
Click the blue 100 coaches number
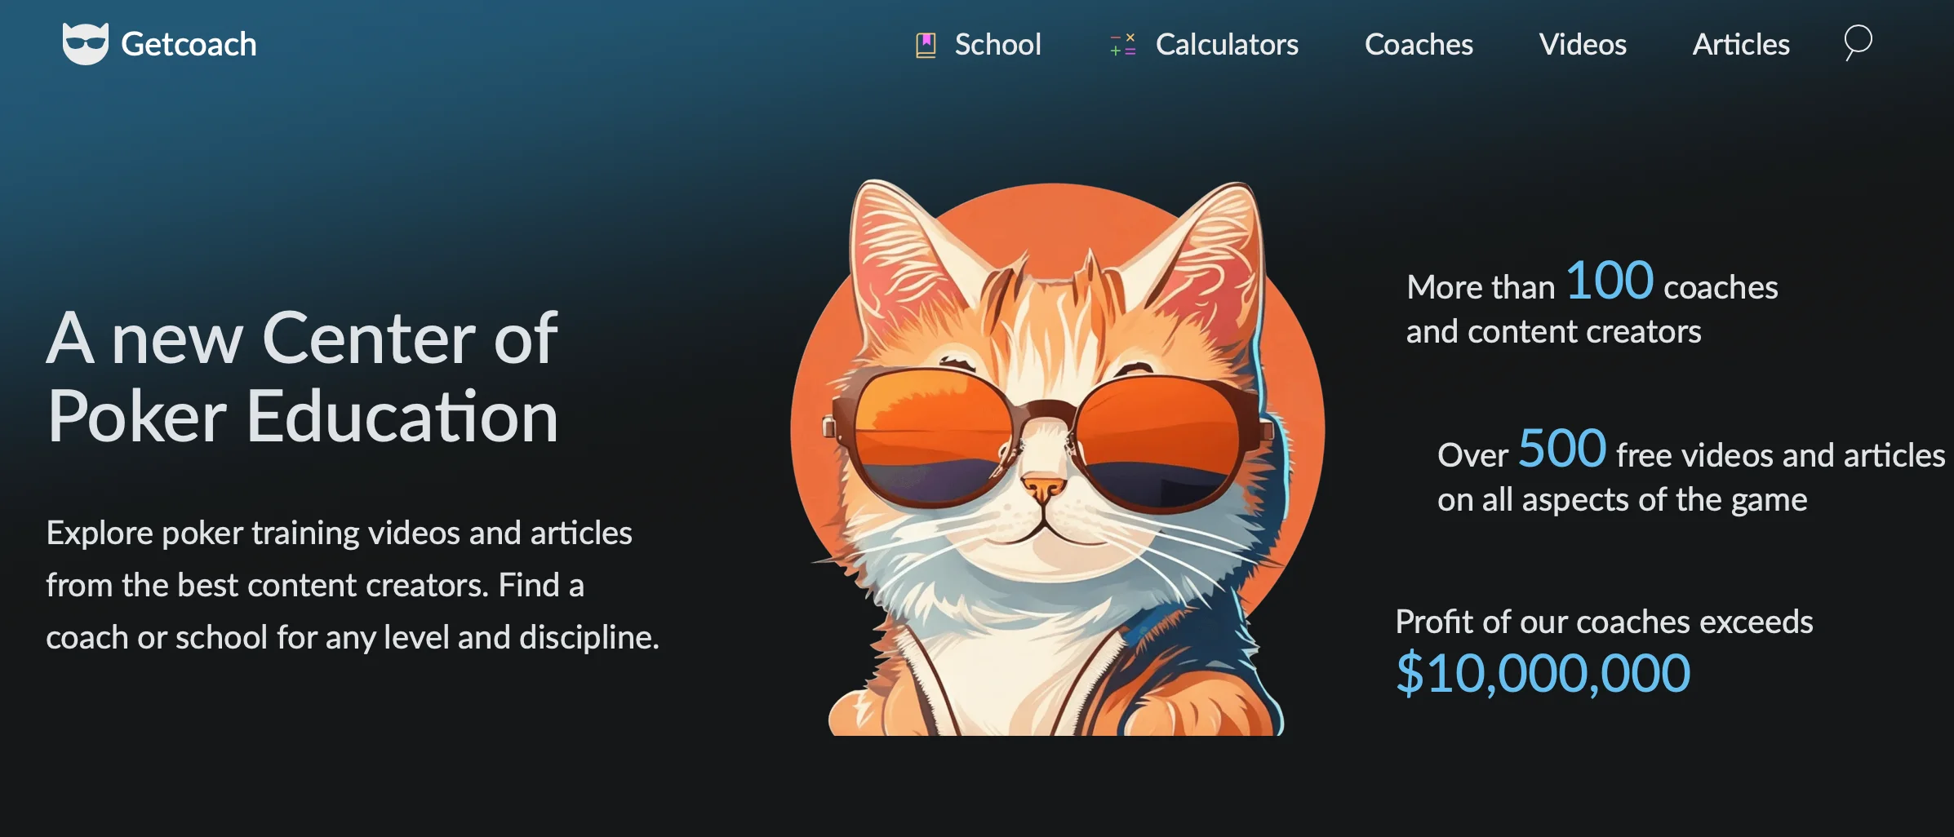(1610, 280)
